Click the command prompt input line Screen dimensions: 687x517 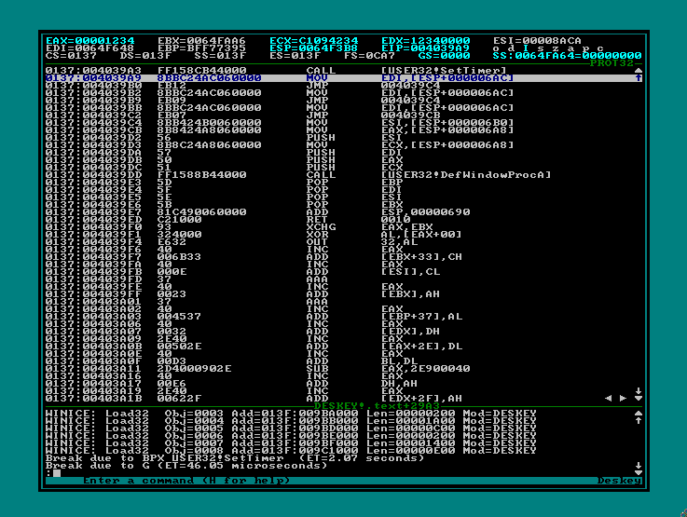coord(280,472)
